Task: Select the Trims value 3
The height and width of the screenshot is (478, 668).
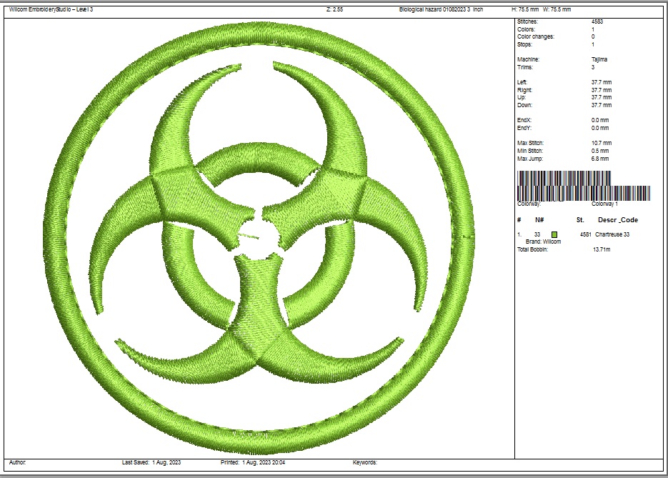Action: coord(593,67)
